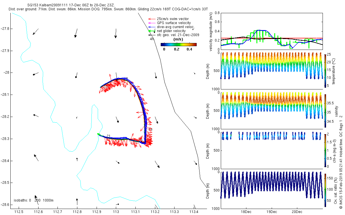Click the 112.6 longitude tick label
The image size is (345, 215).
(x=38, y=212)
